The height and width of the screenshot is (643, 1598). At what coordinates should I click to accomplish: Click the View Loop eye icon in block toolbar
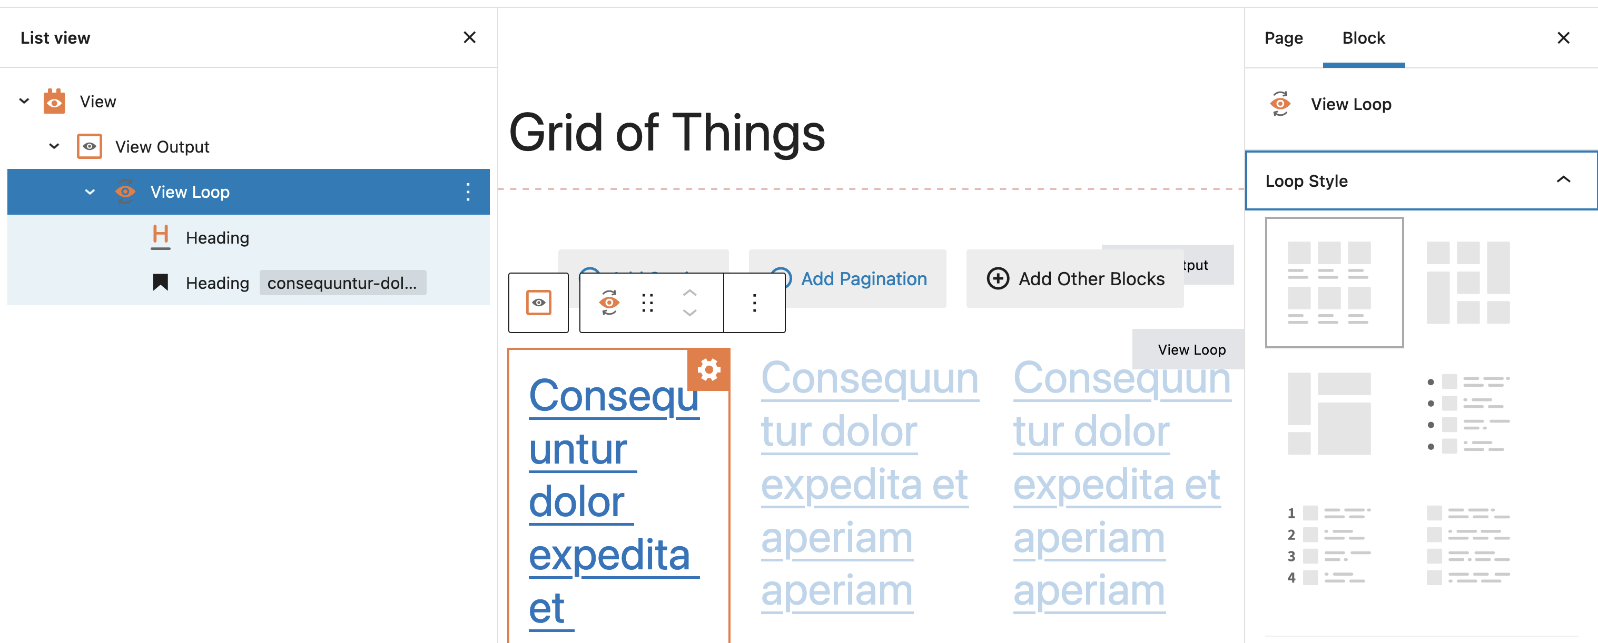[609, 303]
